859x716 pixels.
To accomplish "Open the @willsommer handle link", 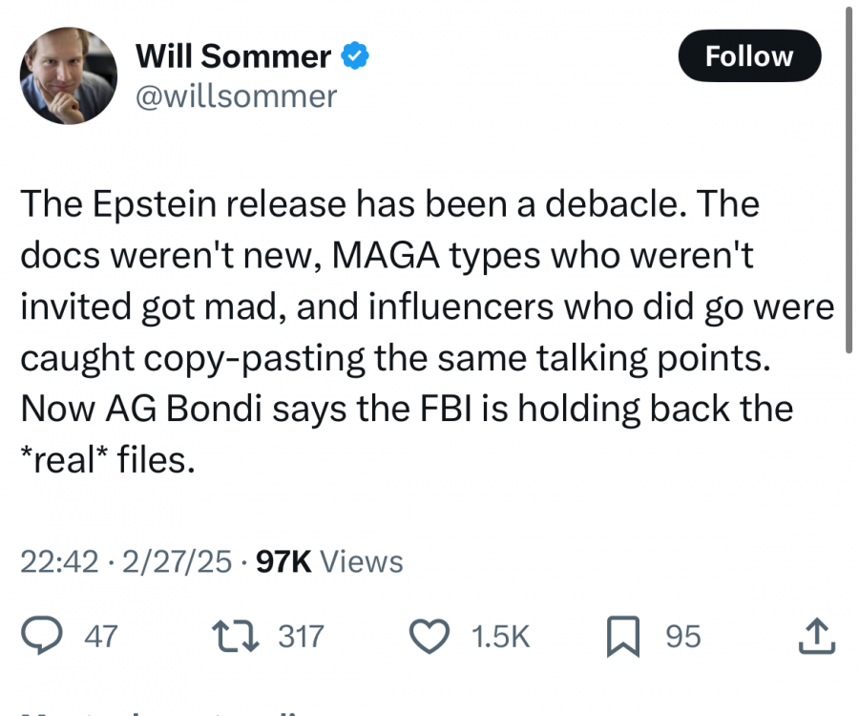I will tap(237, 96).
